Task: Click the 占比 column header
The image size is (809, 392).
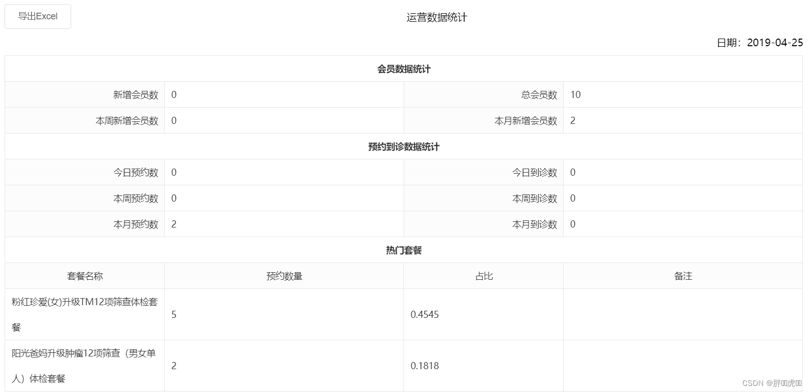Action: (484, 276)
